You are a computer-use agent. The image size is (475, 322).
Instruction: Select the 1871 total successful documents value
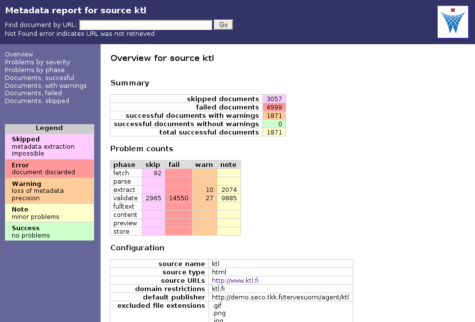pos(274,132)
